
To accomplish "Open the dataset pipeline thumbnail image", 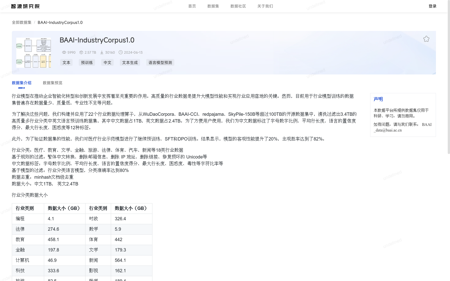I will pos(34,53).
